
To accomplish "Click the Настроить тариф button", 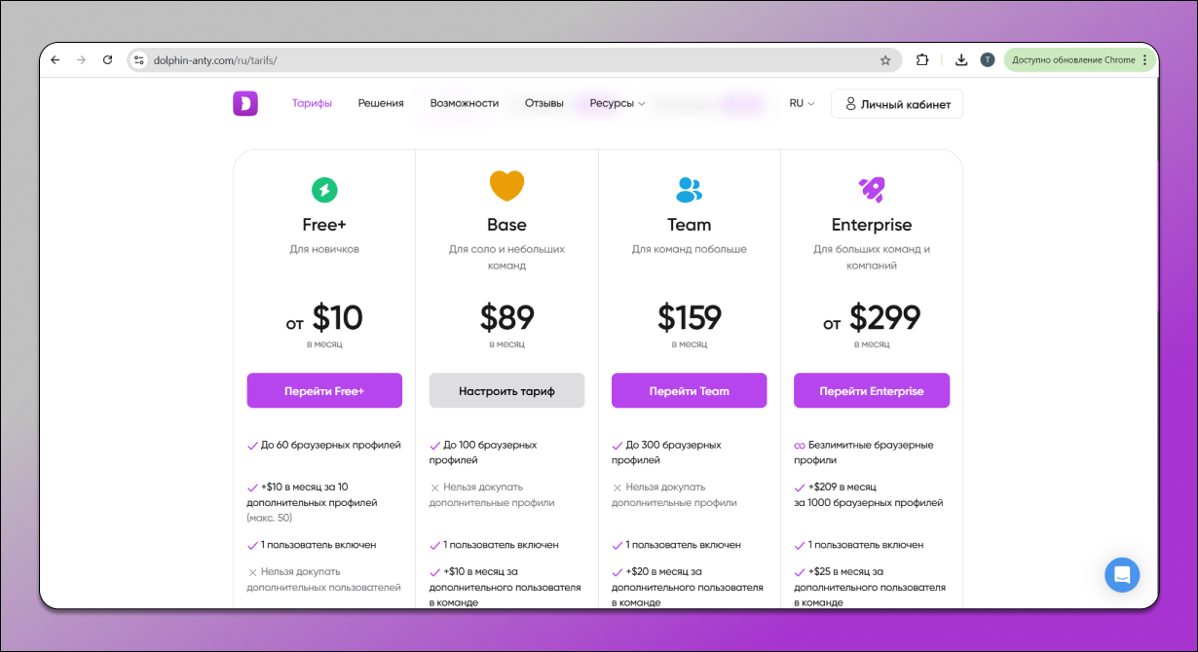I will pyautogui.click(x=506, y=390).
